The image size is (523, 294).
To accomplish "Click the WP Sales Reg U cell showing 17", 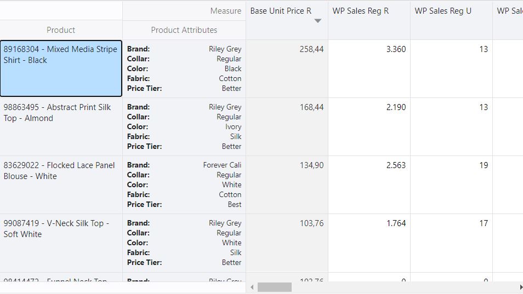I will click(x=451, y=243).
